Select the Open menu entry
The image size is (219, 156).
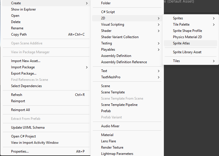46,16
